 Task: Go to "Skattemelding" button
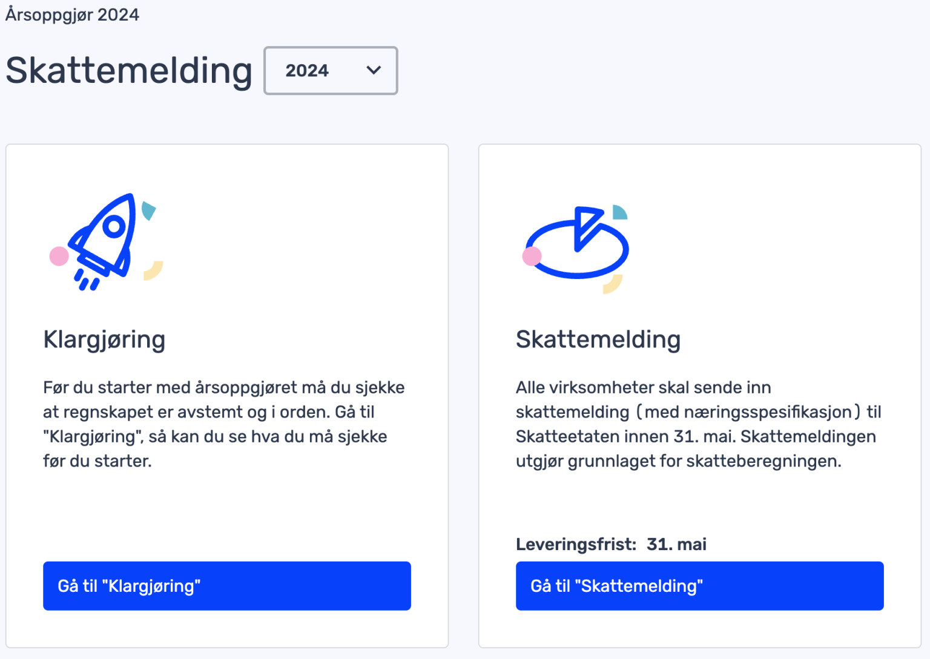click(699, 586)
